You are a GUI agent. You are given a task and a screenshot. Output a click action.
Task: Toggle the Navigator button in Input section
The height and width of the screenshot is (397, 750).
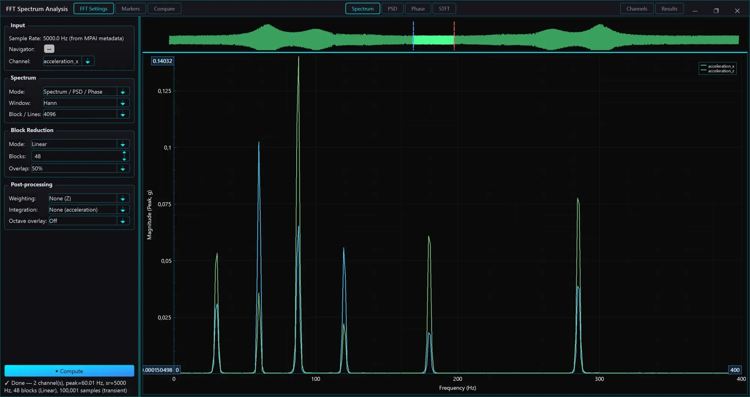49,49
